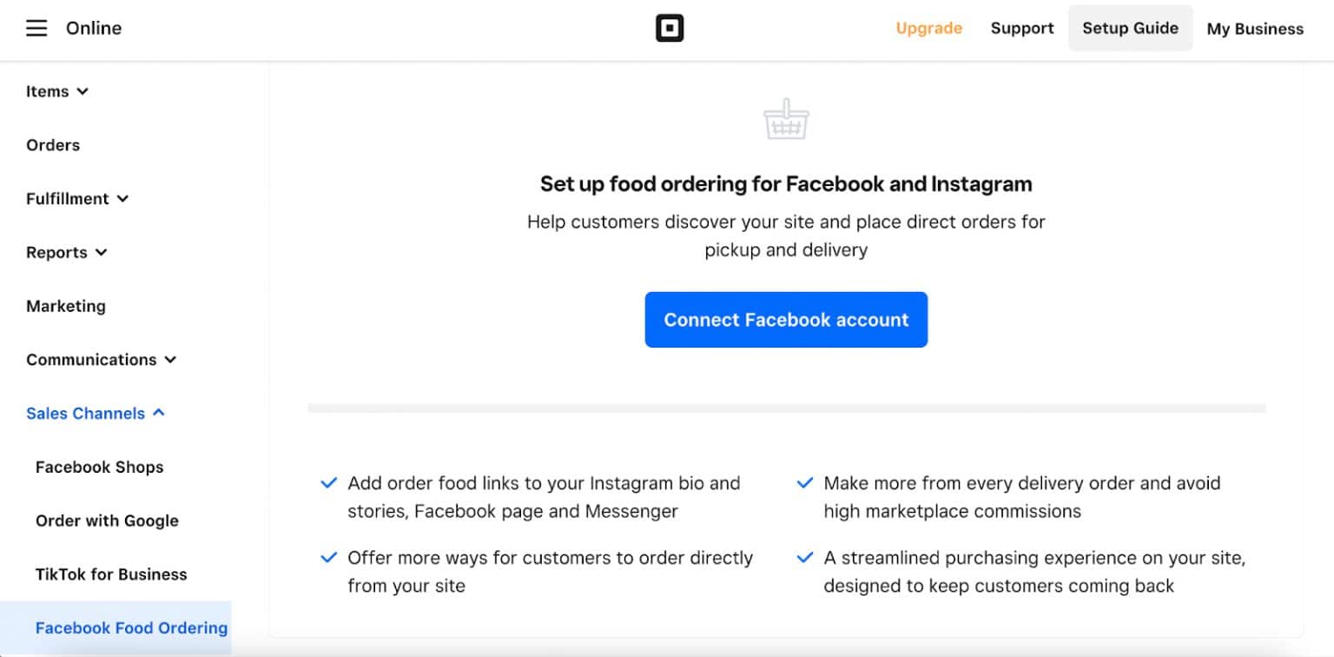The image size is (1334, 657).
Task: Expand the Reports menu
Action: [x=66, y=252]
